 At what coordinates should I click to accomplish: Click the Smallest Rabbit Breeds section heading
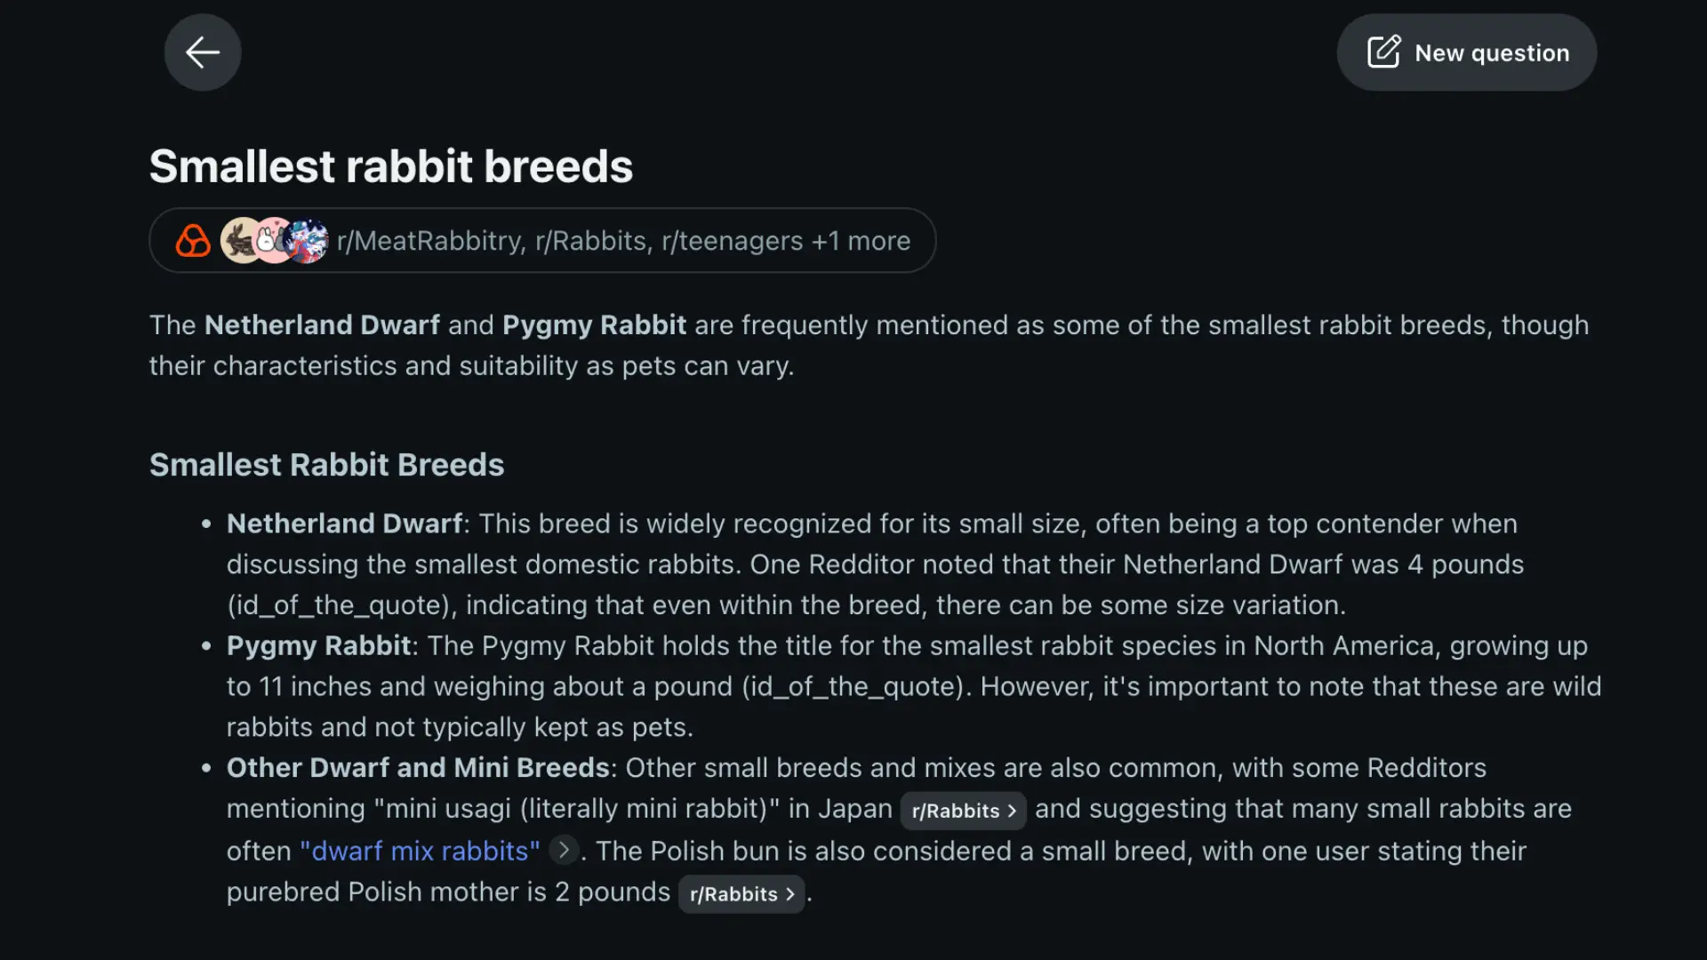326,464
